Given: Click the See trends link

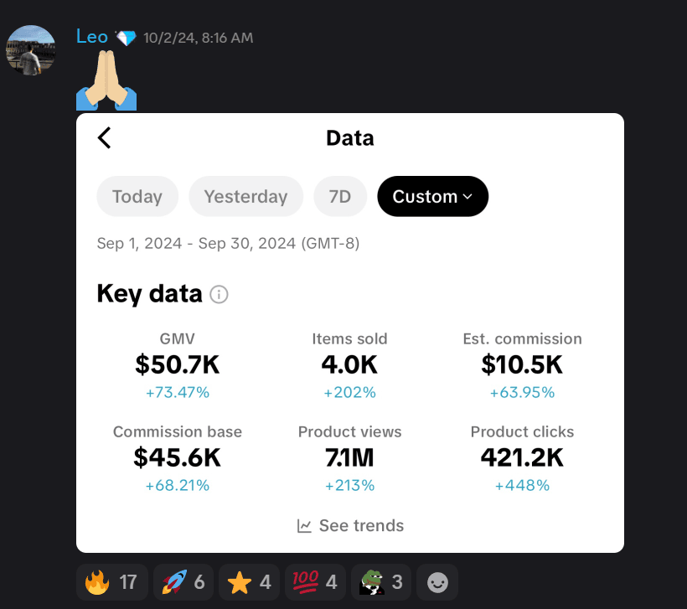Looking at the screenshot, I should point(350,526).
